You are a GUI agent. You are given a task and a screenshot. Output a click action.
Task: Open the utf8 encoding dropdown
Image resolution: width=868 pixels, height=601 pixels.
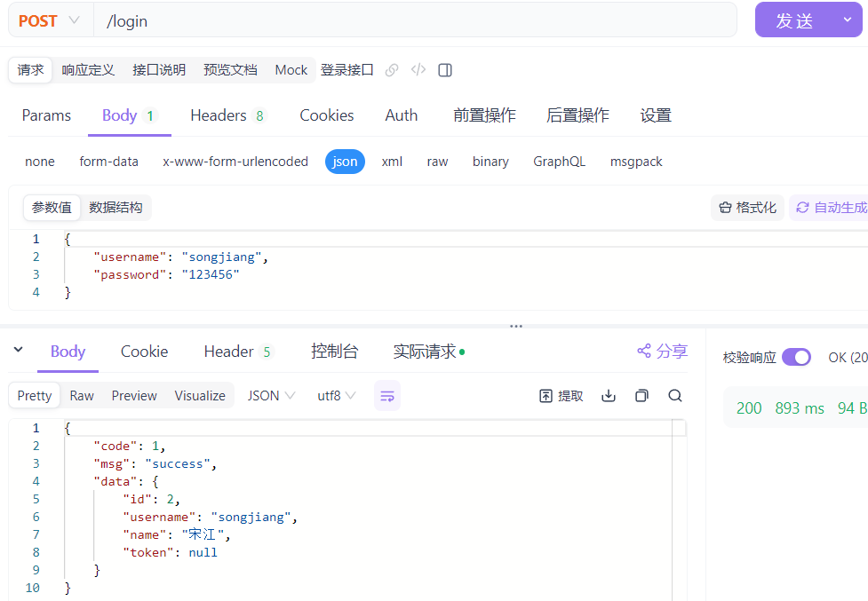[x=336, y=396]
